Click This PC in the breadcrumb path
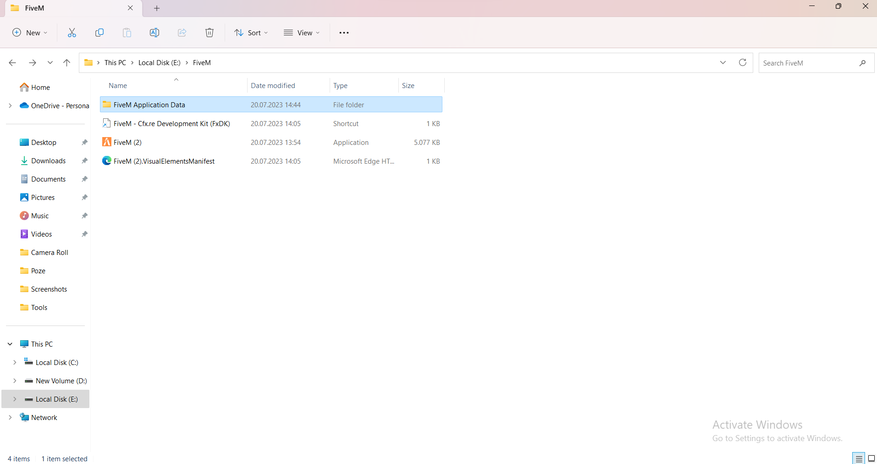Viewport: 877px width, 464px height. point(115,63)
